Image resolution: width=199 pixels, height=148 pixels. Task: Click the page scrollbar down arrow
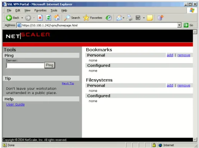click(x=195, y=140)
